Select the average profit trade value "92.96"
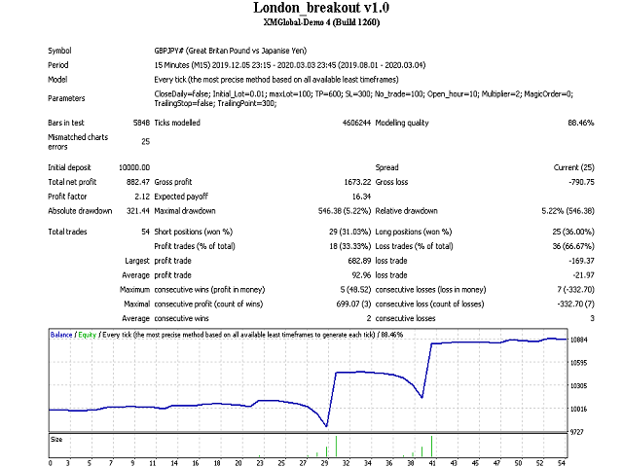 361,275
